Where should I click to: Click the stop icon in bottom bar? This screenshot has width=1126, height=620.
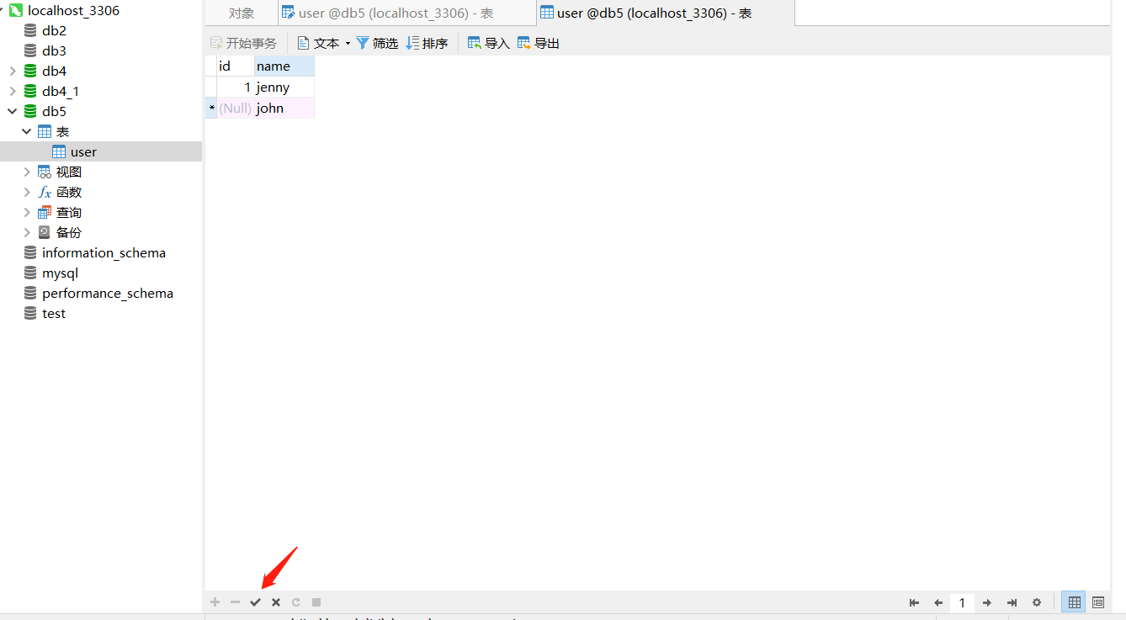tap(316, 602)
